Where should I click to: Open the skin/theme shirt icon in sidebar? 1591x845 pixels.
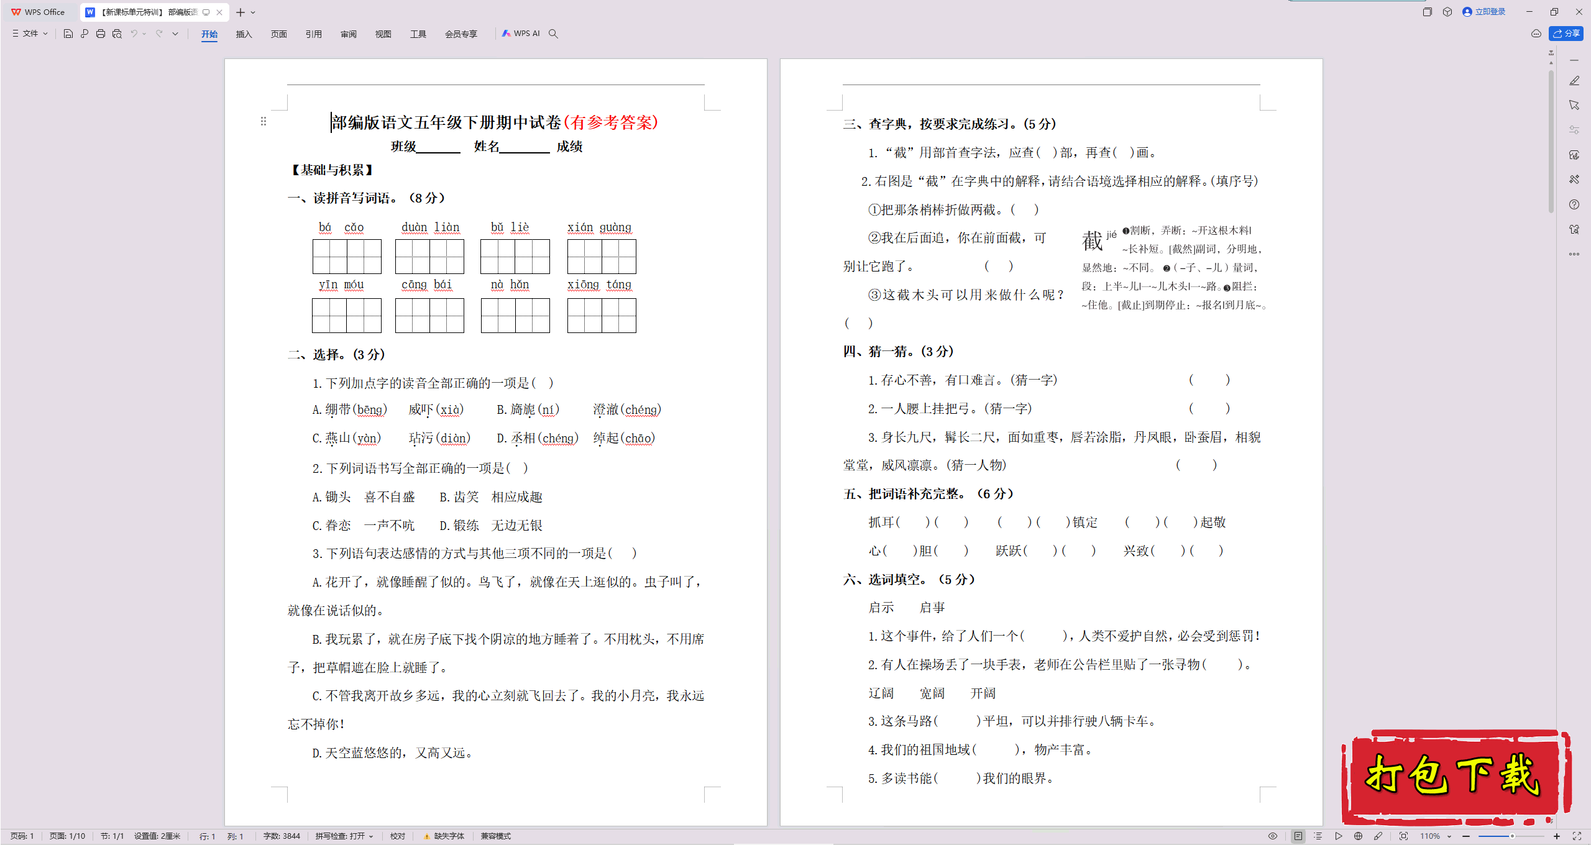click(x=1574, y=229)
